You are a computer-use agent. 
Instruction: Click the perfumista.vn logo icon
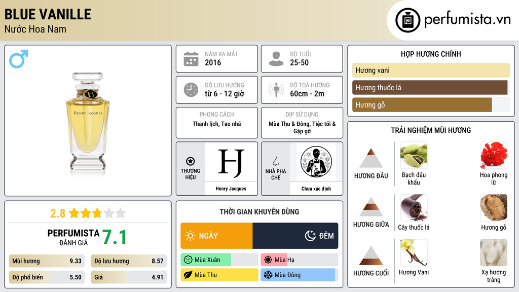pos(407,20)
